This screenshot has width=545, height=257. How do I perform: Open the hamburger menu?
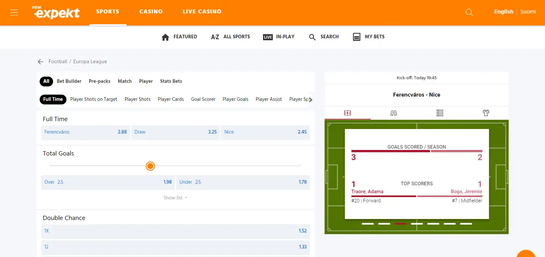[14, 12]
